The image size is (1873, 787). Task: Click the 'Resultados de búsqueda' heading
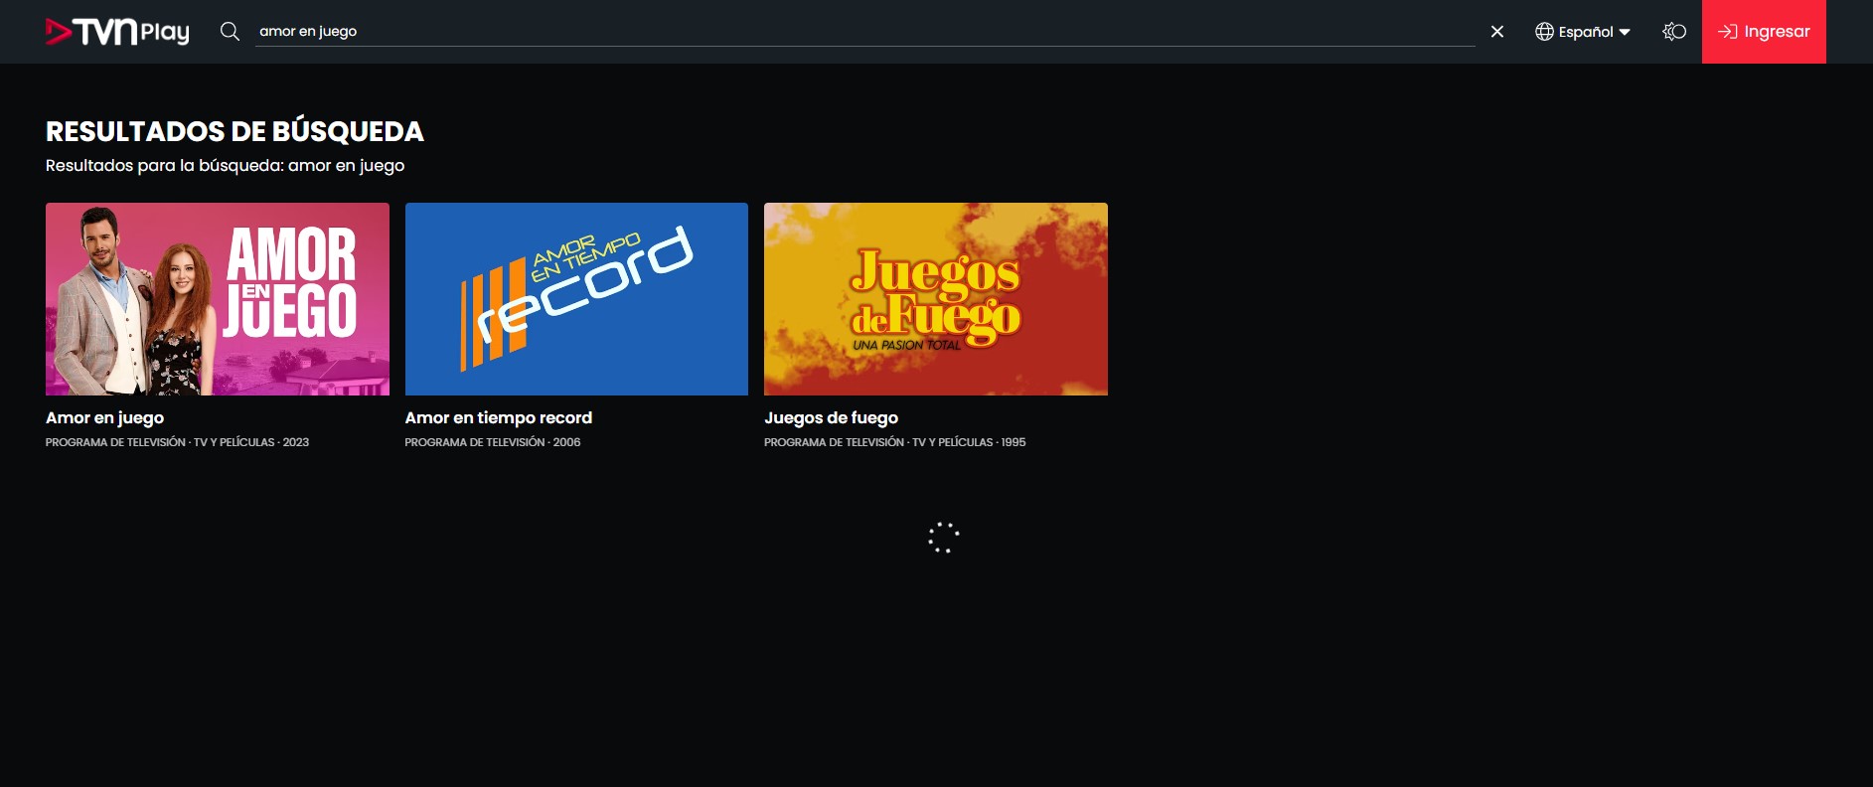tap(234, 131)
